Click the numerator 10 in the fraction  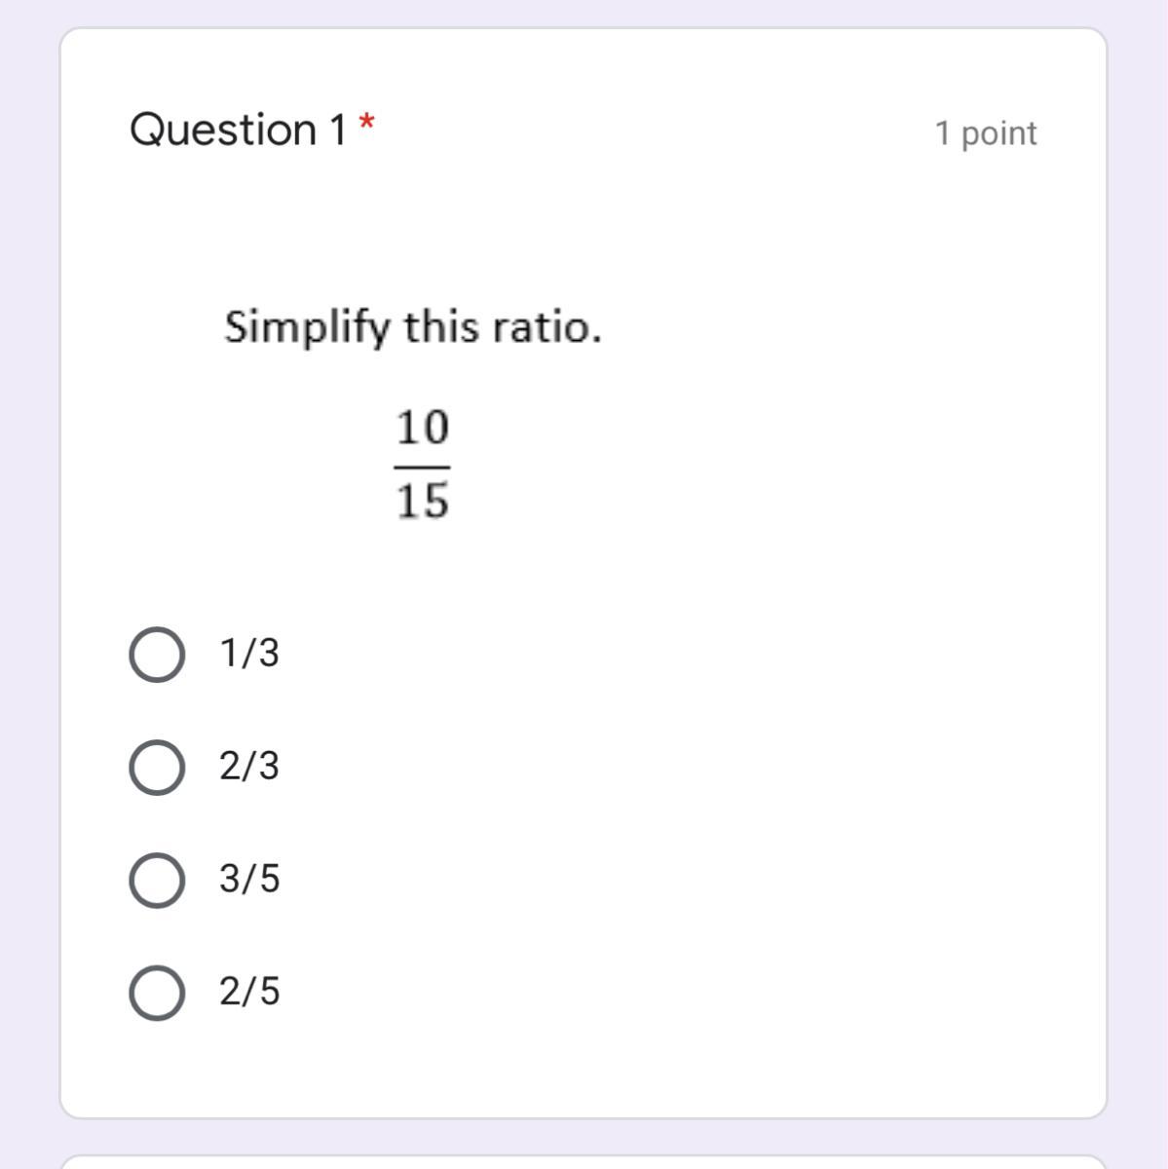(x=423, y=428)
